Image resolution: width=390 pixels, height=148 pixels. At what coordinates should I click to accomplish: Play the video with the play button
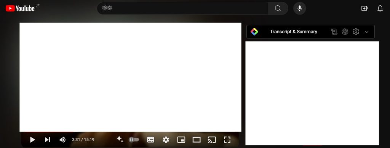pyautogui.click(x=32, y=140)
